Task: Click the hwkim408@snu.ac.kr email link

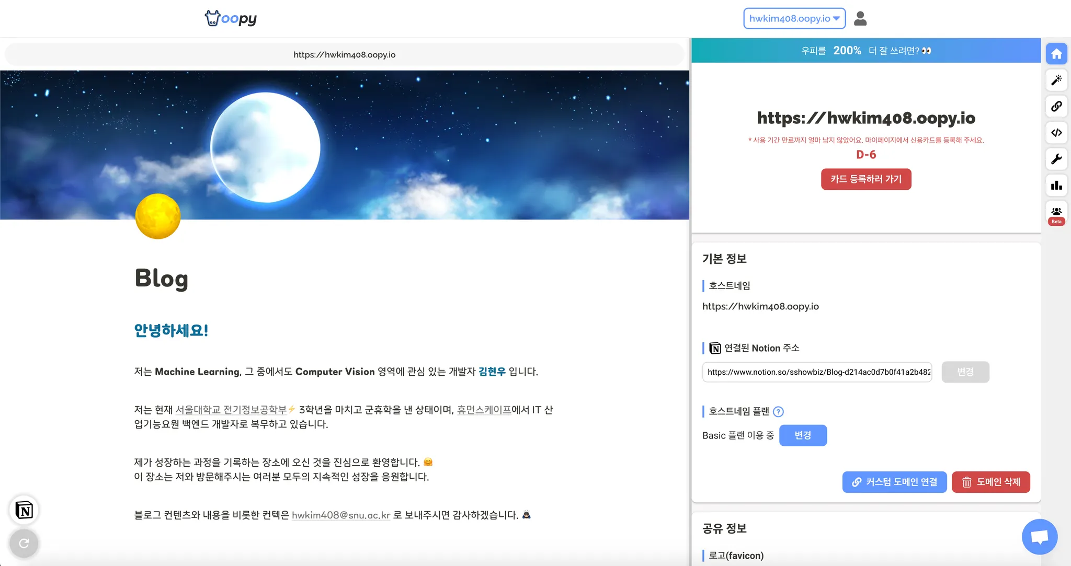Action: coord(341,515)
